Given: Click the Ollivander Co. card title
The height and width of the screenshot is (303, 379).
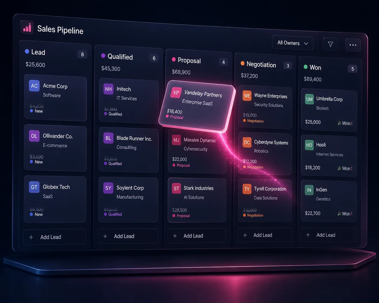Looking at the screenshot, I should (58, 136).
